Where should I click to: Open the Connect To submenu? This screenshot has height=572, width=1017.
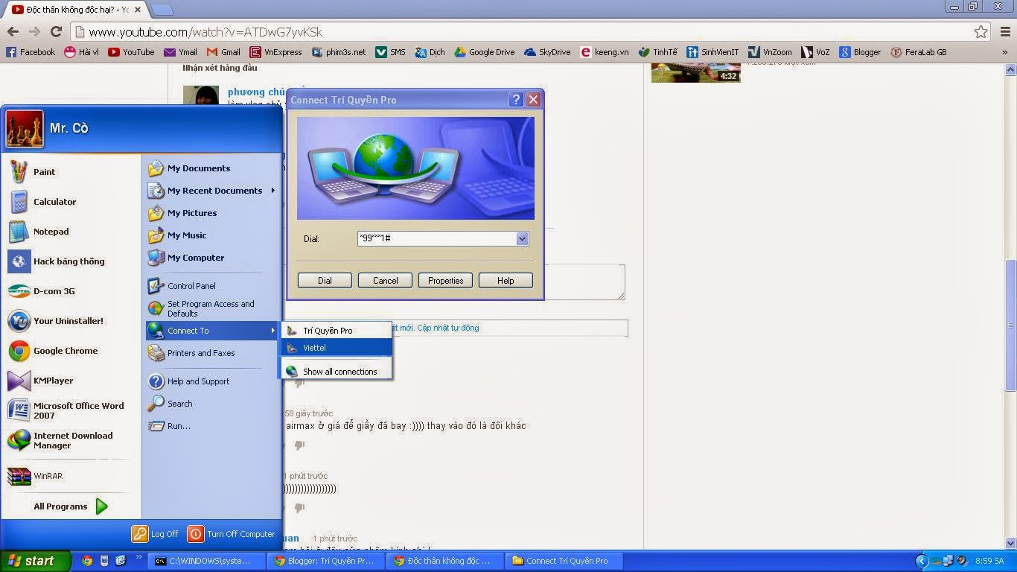click(211, 331)
